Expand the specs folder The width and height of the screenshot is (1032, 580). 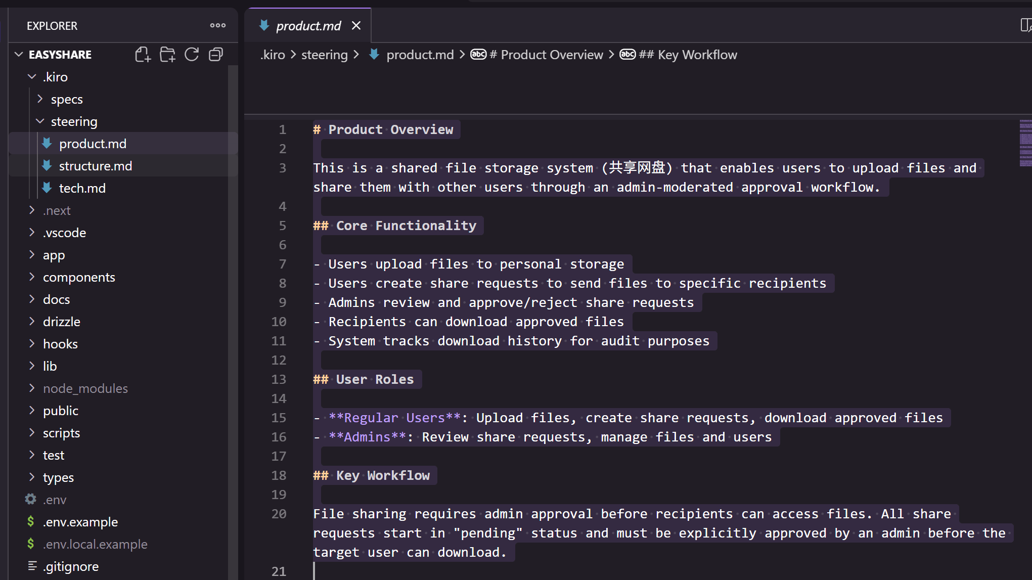point(40,99)
